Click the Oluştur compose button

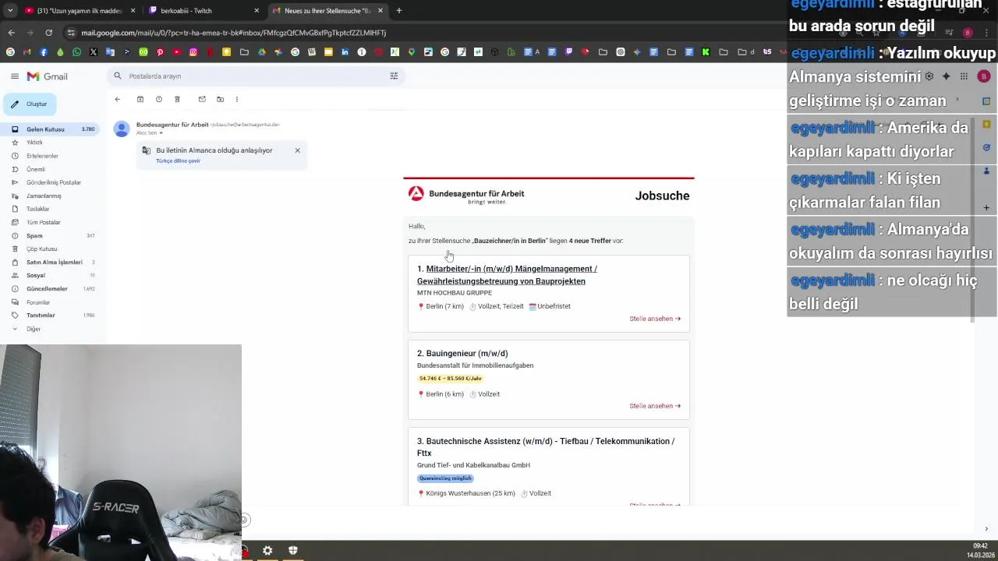click(x=29, y=104)
